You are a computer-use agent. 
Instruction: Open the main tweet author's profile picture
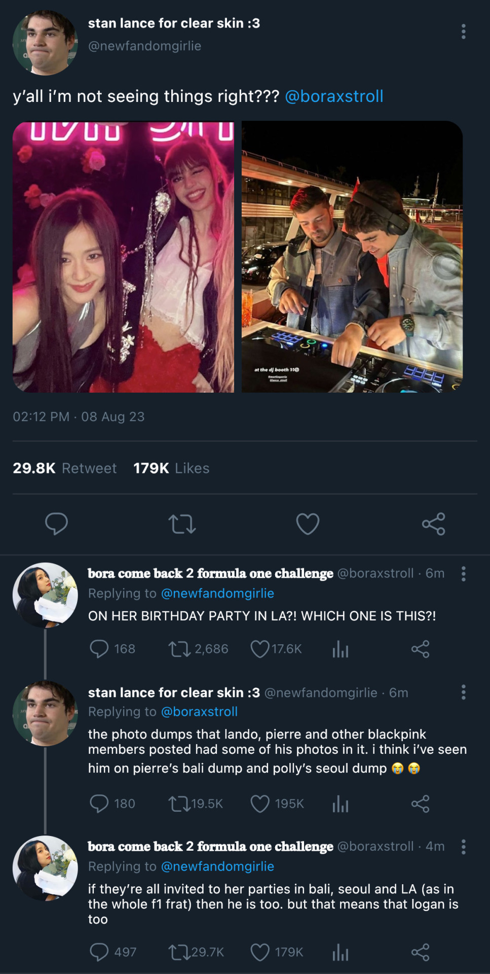[x=45, y=43]
